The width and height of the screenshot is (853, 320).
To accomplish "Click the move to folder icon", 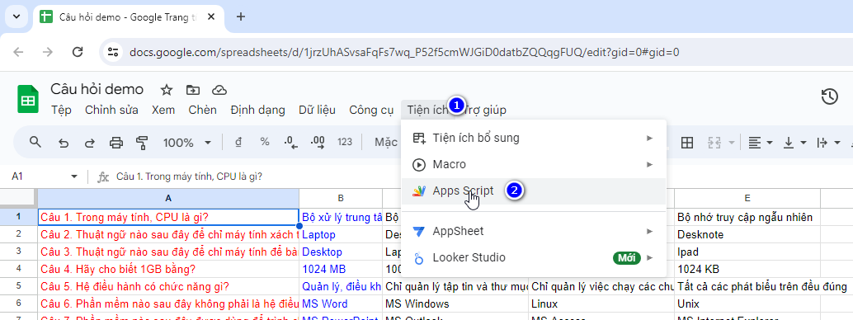I will point(192,90).
